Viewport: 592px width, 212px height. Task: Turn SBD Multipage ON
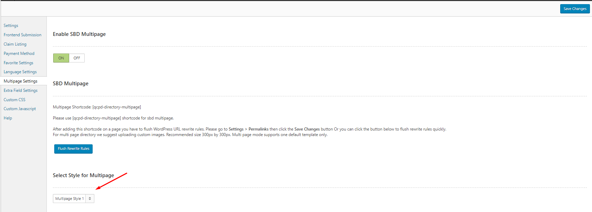click(x=61, y=58)
